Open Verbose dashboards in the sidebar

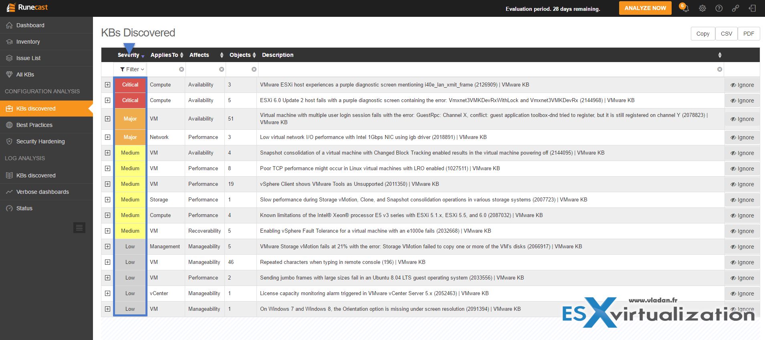46,192
